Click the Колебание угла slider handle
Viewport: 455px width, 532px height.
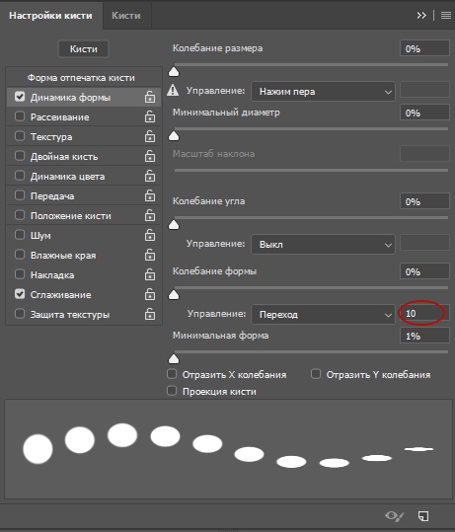tap(174, 225)
